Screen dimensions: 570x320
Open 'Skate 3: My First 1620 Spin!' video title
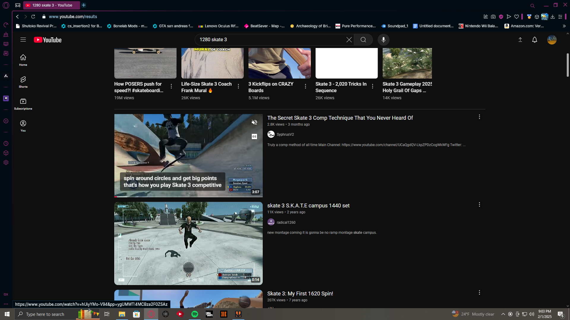pos(300,294)
